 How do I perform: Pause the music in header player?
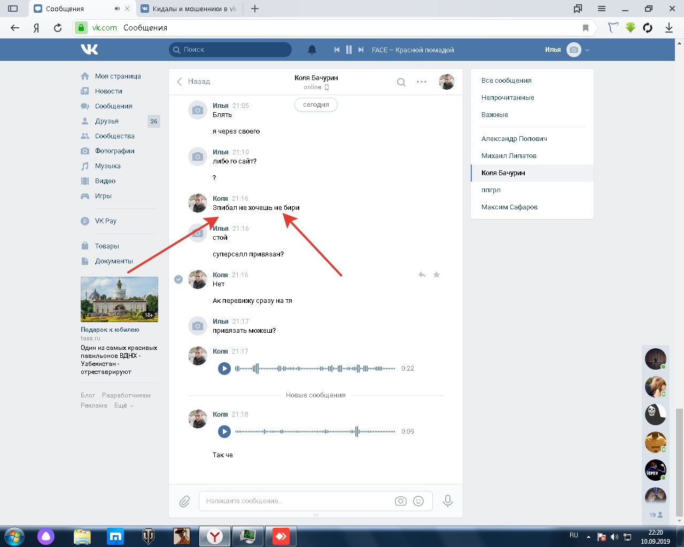[349, 50]
